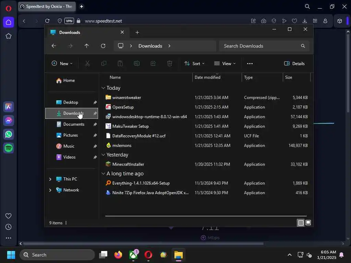
Task: Open a new tab in Opera
Action: click(82, 7)
